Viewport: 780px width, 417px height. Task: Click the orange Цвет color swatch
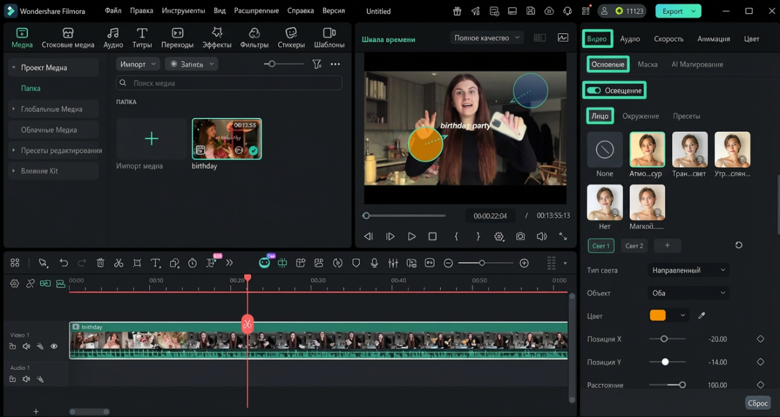coord(658,316)
